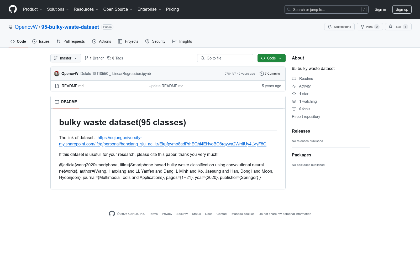The width and height of the screenshot is (420, 262).
Task: Open the Docs footer link
Action: point(209,214)
